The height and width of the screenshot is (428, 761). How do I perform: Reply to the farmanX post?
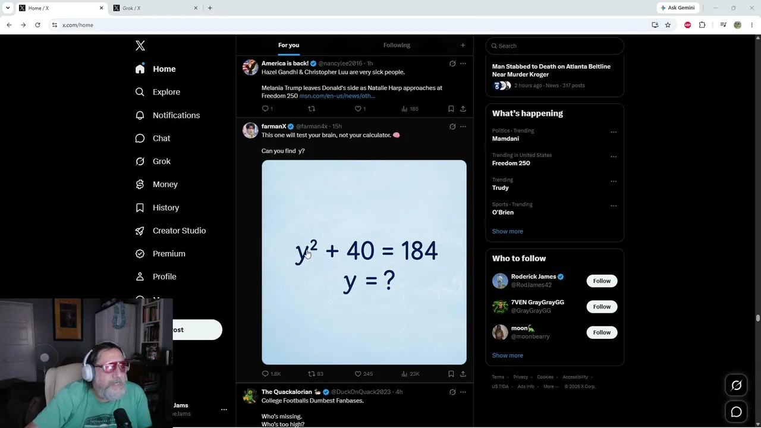(271, 374)
